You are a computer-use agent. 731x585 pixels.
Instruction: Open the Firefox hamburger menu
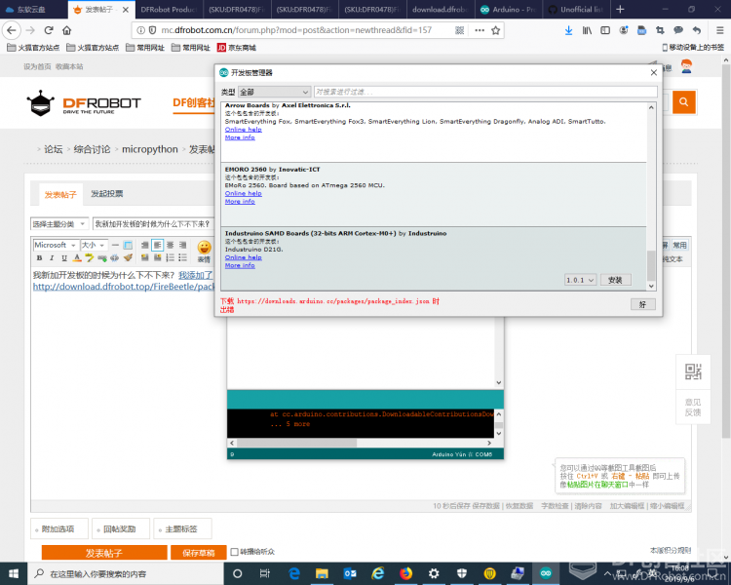coord(720,30)
